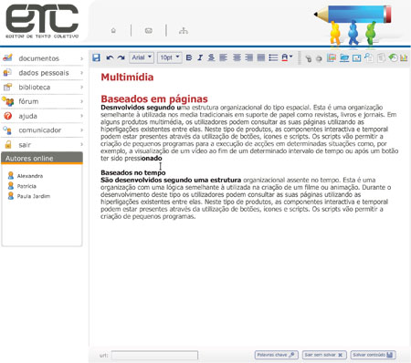
Task: Open the site map hierarchy icon
Action: tap(184, 30)
